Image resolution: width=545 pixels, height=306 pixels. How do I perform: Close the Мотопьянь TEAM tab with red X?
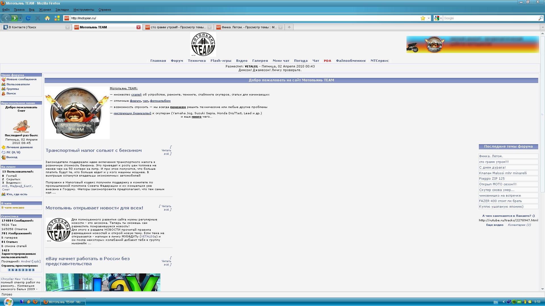pyautogui.click(x=139, y=27)
